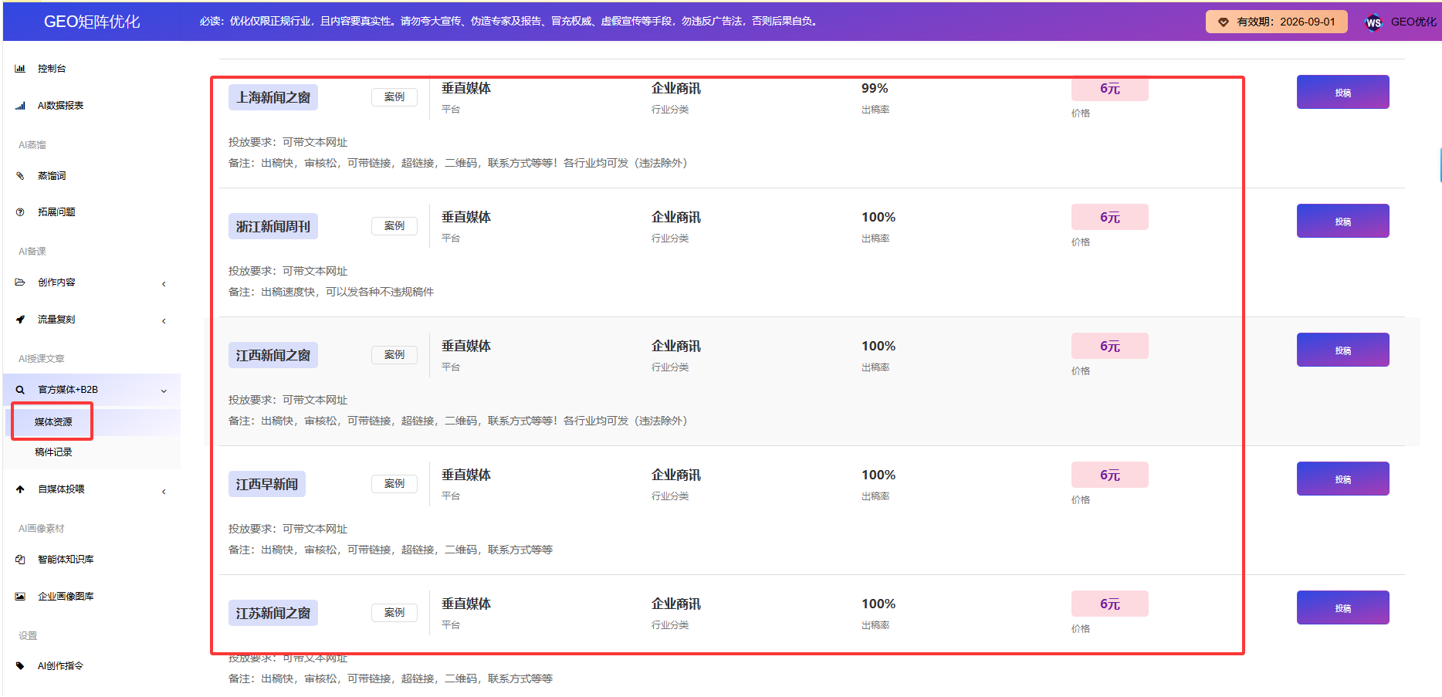Click 投稿 button for 江西新闻之窗
Image resolution: width=1442 pixels, height=697 pixels.
pos(1342,350)
